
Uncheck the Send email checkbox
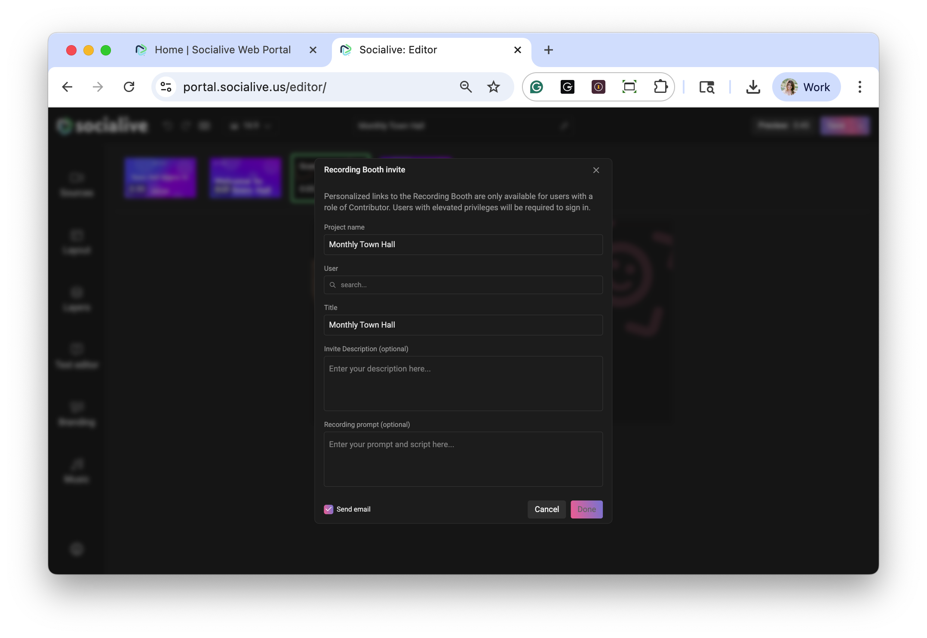[x=328, y=509]
